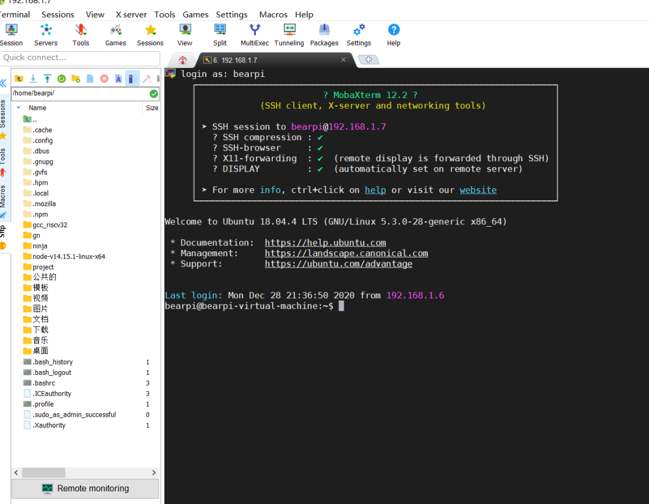Toggle the highlighted SFTP toolbar button

point(132,79)
